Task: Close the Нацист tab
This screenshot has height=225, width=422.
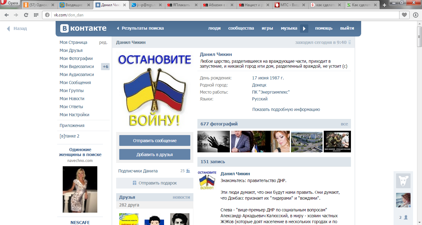Action: click(x=268, y=5)
